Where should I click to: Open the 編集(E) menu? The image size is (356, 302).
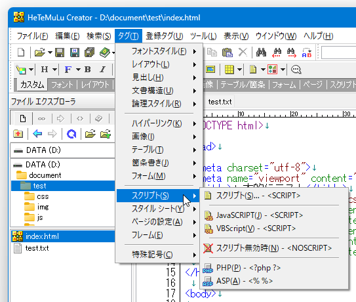click(68, 36)
